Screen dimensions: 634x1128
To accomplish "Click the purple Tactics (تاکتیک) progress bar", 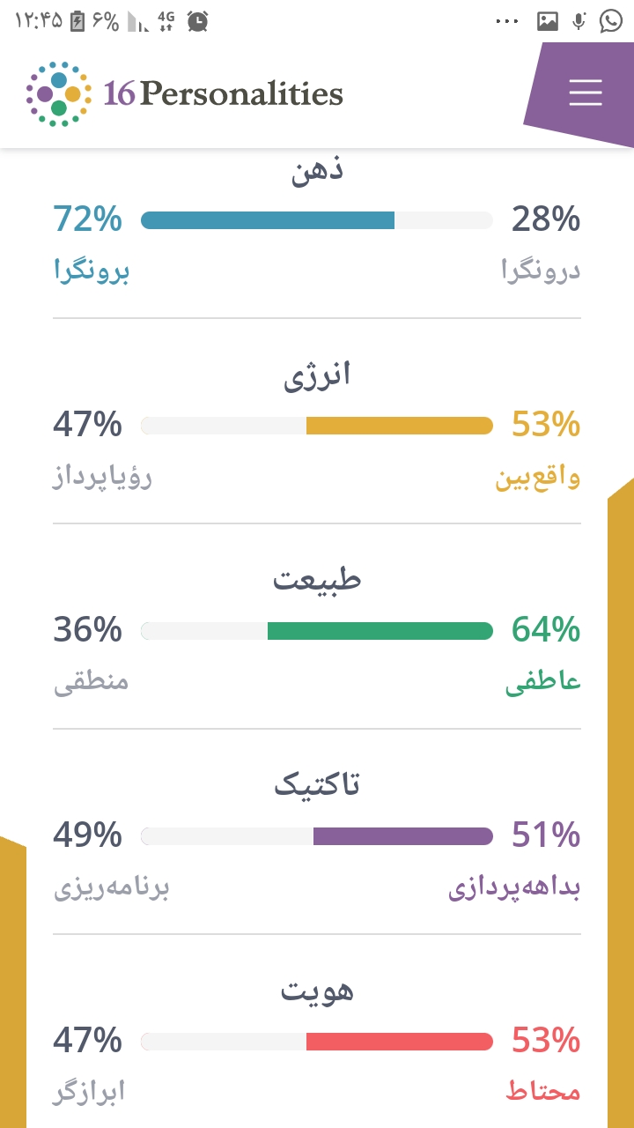I will coord(402,836).
